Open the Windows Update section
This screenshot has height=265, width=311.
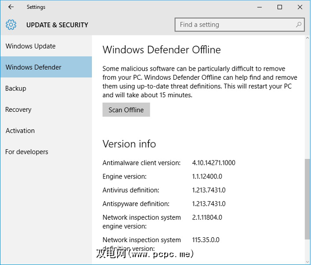(46, 46)
